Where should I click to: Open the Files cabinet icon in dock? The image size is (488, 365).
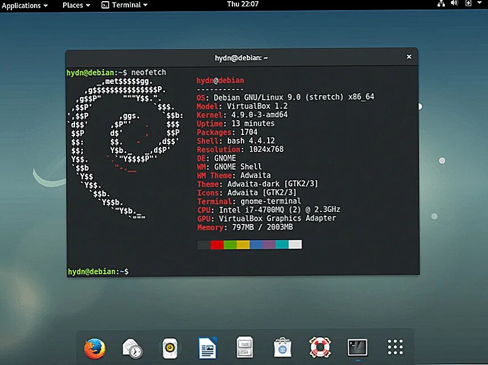coord(245,347)
